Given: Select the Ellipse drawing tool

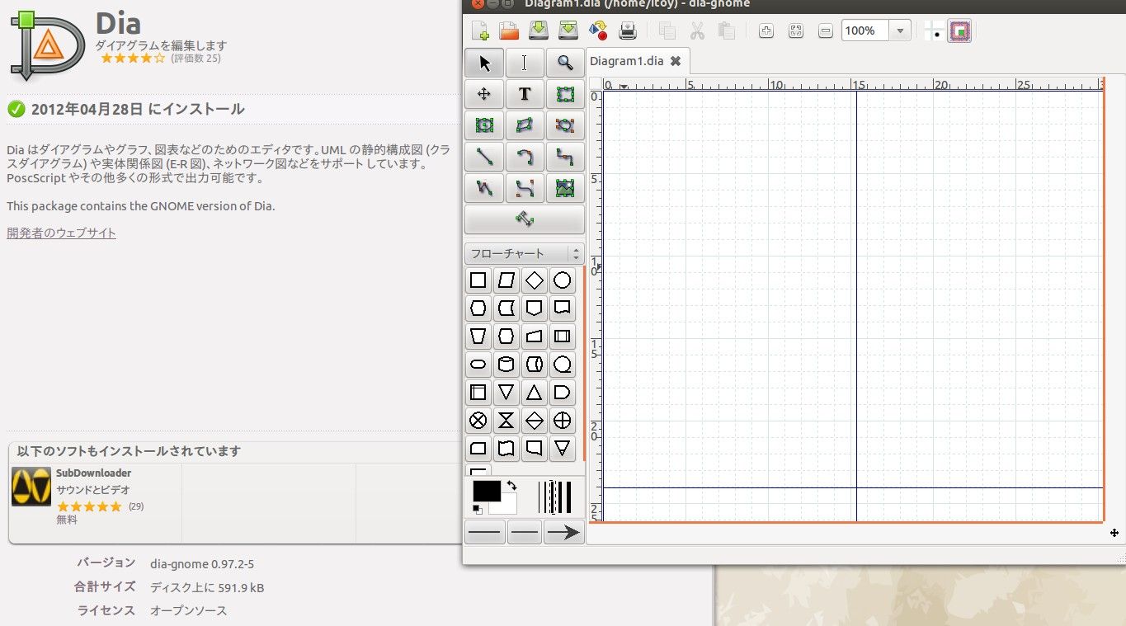Looking at the screenshot, I should [x=484, y=125].
